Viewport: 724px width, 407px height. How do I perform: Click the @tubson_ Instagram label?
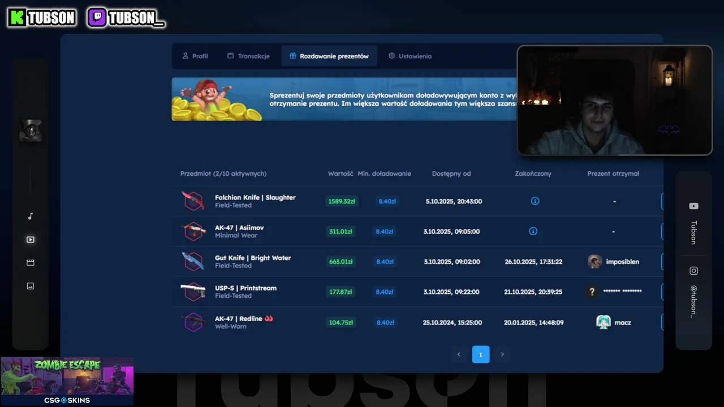click(693, 301)
